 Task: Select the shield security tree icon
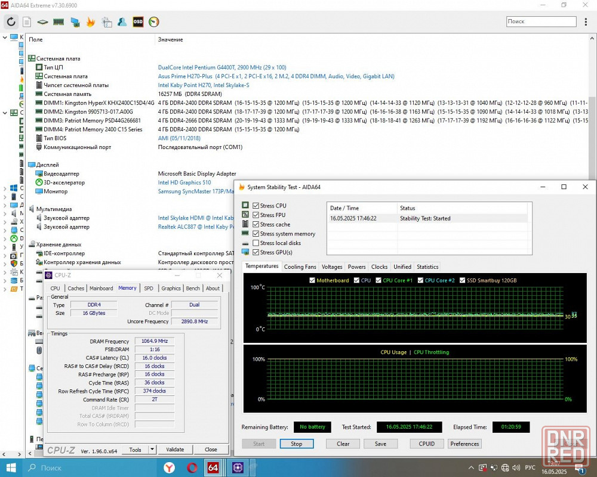(14, 263)
